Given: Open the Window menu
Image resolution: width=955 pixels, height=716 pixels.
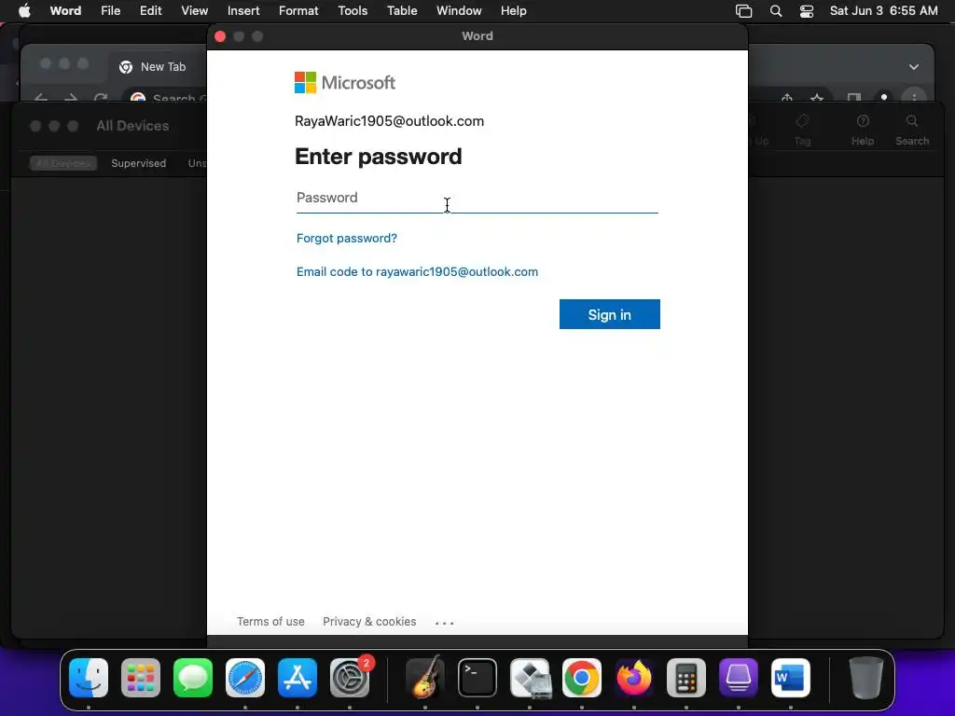Looking at the screenshot, I should [459, 11].
